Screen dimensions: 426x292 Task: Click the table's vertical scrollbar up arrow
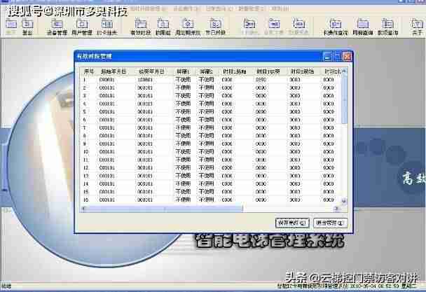pyautogui.click(x=344, y=71)
